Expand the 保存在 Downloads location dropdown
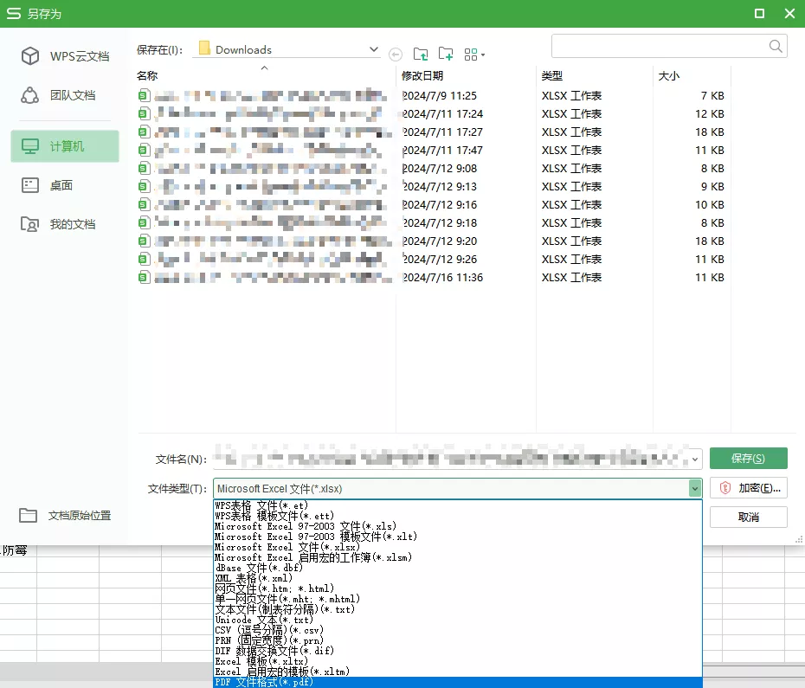The image size is (805, 688). 374,49
